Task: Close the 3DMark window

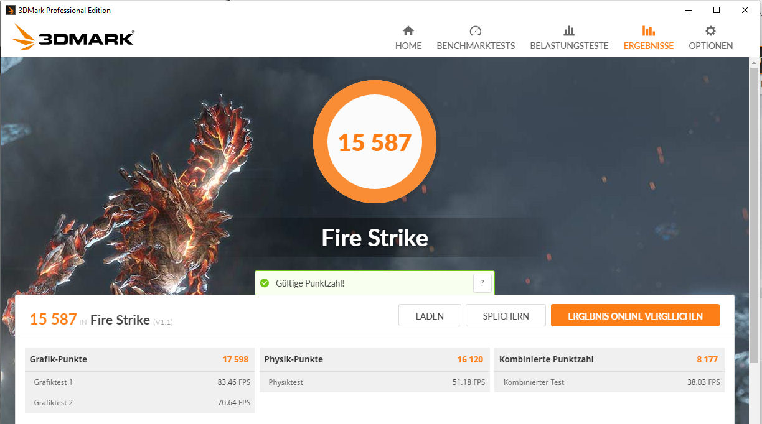Action: pos(745,10)
